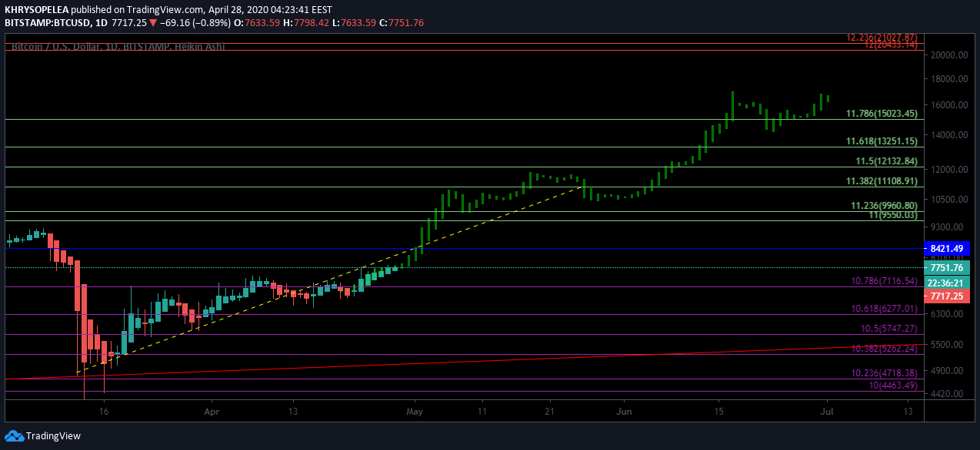The height and width of the screenshot is (450, 980).
Task: Select the 11.382(11108.91) Fibonacci label
Action: (x=882, y=181)
